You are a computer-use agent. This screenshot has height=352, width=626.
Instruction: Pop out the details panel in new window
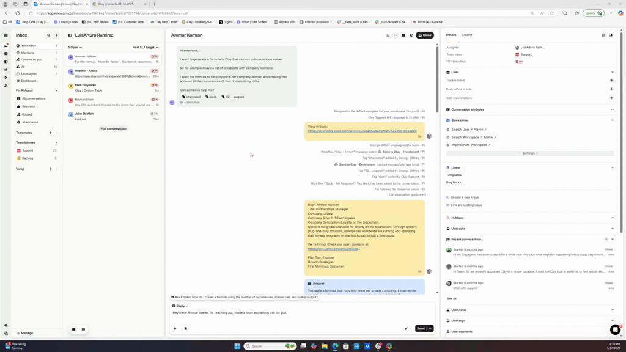603,35
